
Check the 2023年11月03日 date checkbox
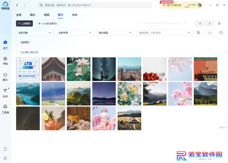17,52
